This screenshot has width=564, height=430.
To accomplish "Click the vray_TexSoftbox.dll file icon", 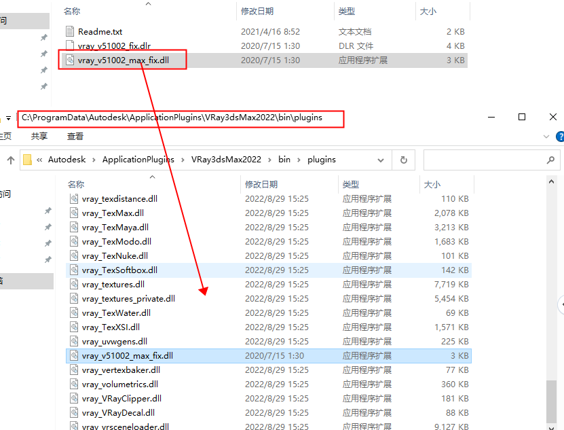I will tap(74, 270).
